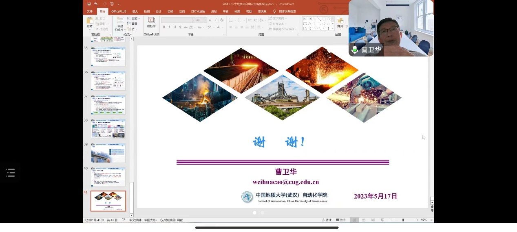Start Slide Show from status bar icon
The width and height of the screenshot is (517, 232).
click(382, 220)
